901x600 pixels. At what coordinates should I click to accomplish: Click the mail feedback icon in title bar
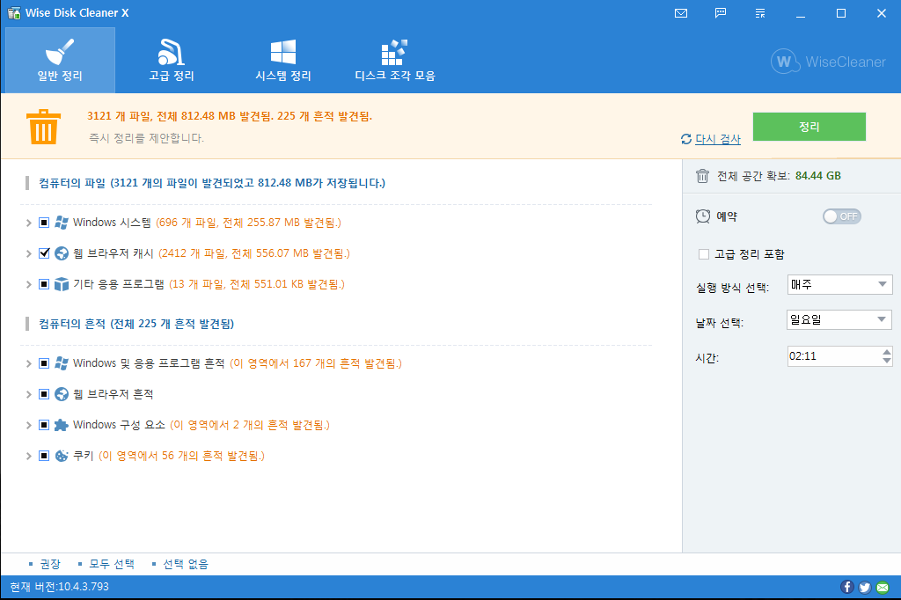coord(681,13)
